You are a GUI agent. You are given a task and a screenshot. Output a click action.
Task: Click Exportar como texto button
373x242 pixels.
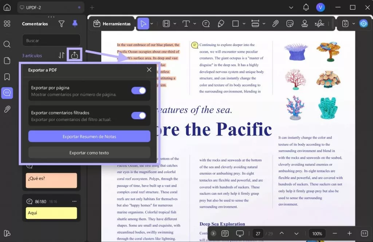[x=89, y=153]
